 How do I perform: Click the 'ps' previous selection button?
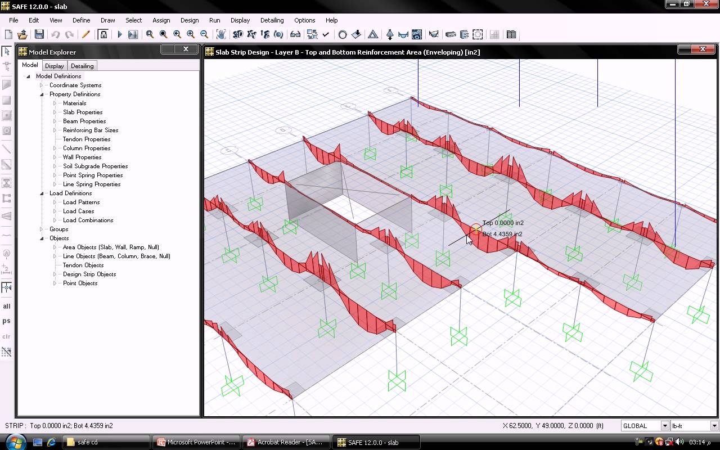pyautogui.click(x=7, y=321)
